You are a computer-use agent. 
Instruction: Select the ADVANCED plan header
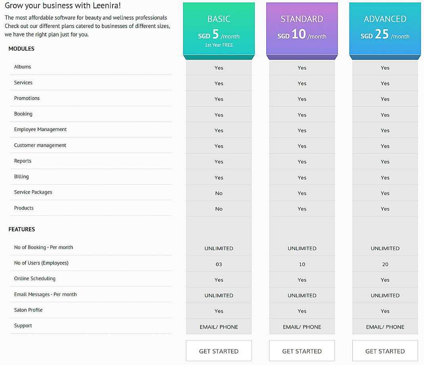tap(385, 19)
